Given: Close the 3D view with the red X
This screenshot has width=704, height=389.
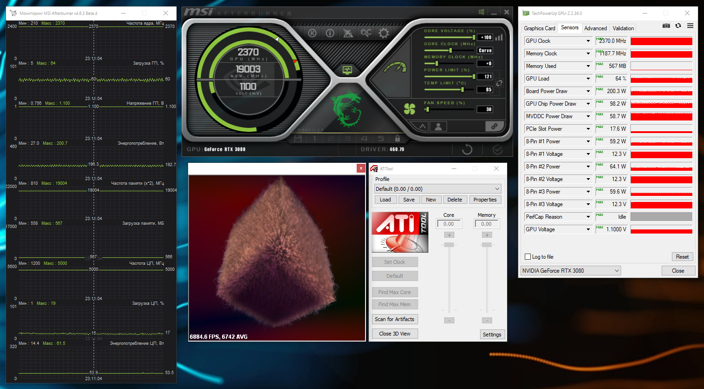Looking at the screenshot, I should pos(361,168).
